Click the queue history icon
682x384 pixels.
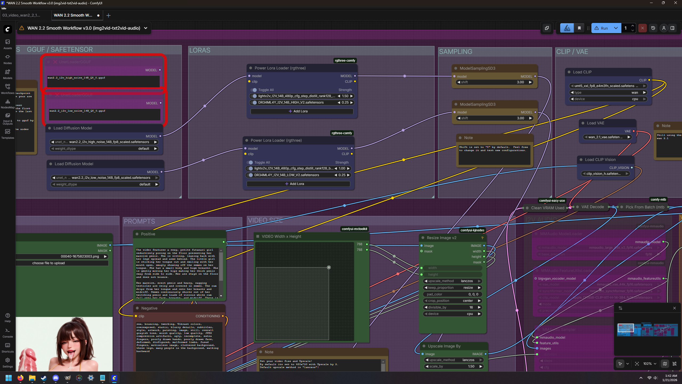click(653, 28)
